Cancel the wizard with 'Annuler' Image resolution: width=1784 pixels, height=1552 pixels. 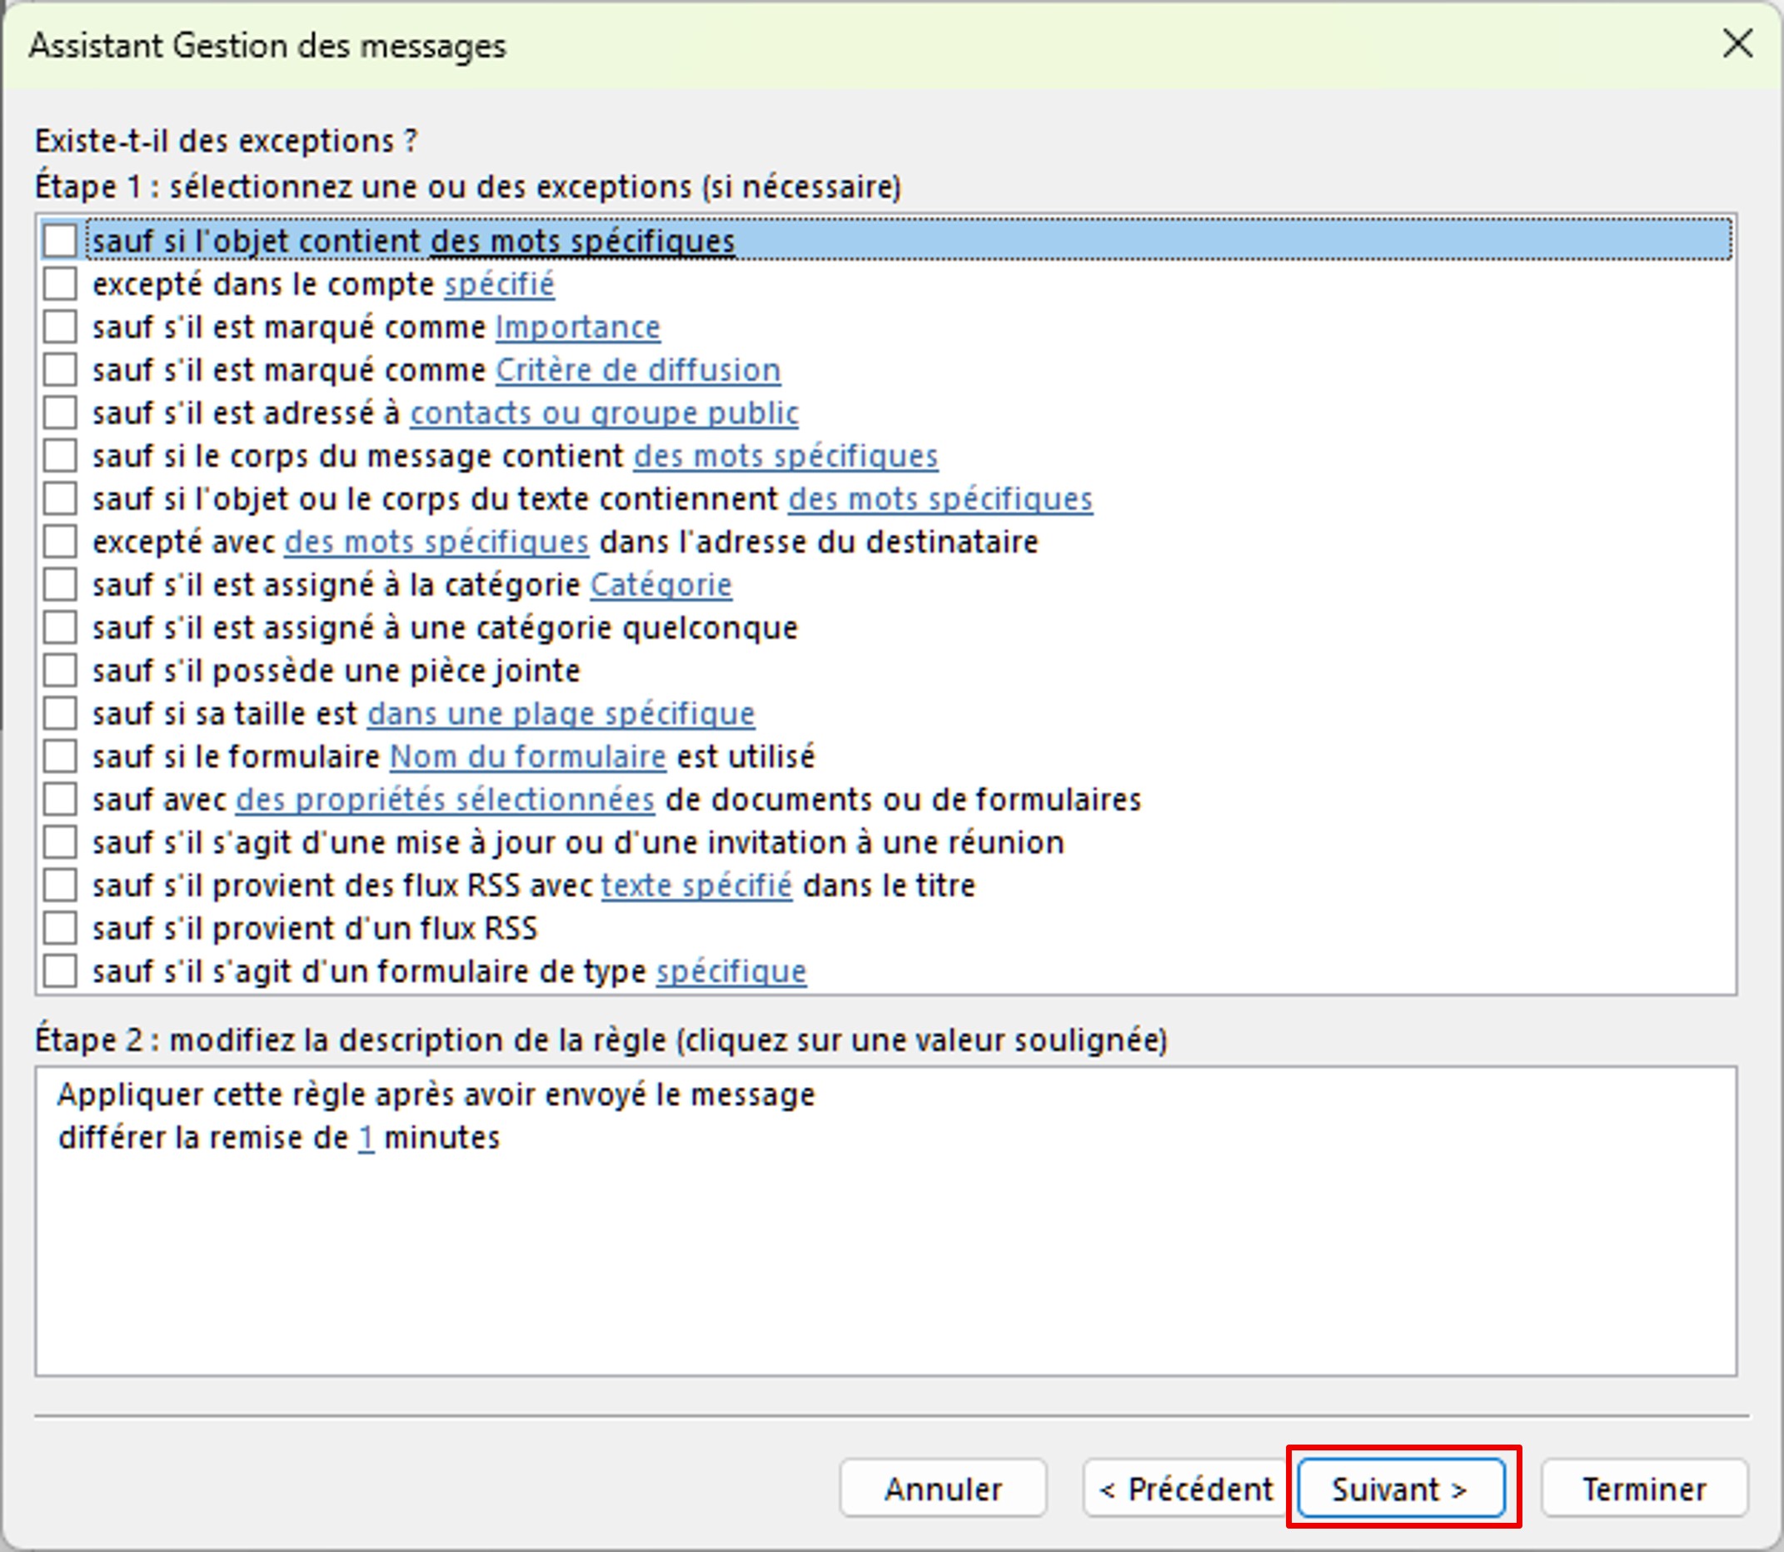[x=942, y=1489]
